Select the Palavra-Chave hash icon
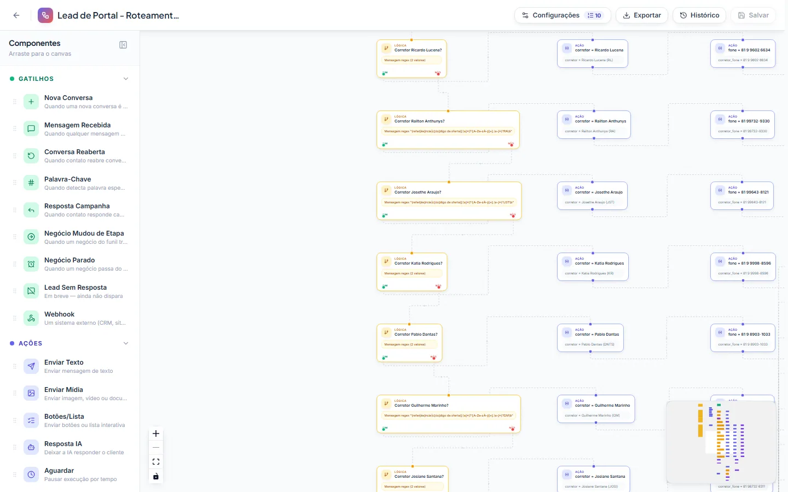 (31, 183)
